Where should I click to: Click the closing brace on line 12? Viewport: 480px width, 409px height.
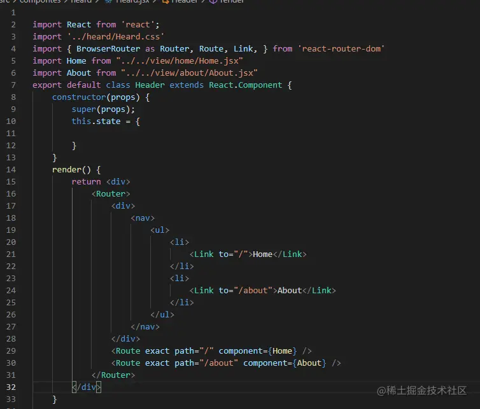[74, 145]
